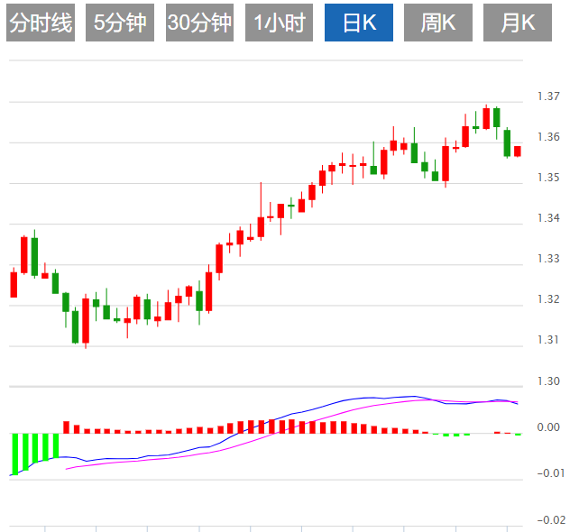Switch to the 1小时 tab
Viewport: 579px width, 532px height.
[x=279, y=23]
